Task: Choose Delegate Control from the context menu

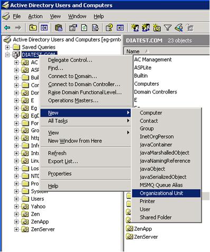Action: click(x=70, y=60)
